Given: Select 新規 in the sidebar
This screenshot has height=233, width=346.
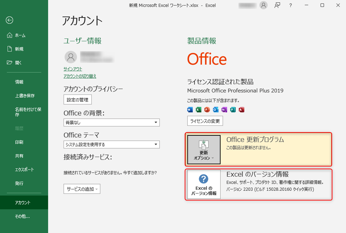Looking at the screenshot, I should pyautogui.click(x=24, y=49).
